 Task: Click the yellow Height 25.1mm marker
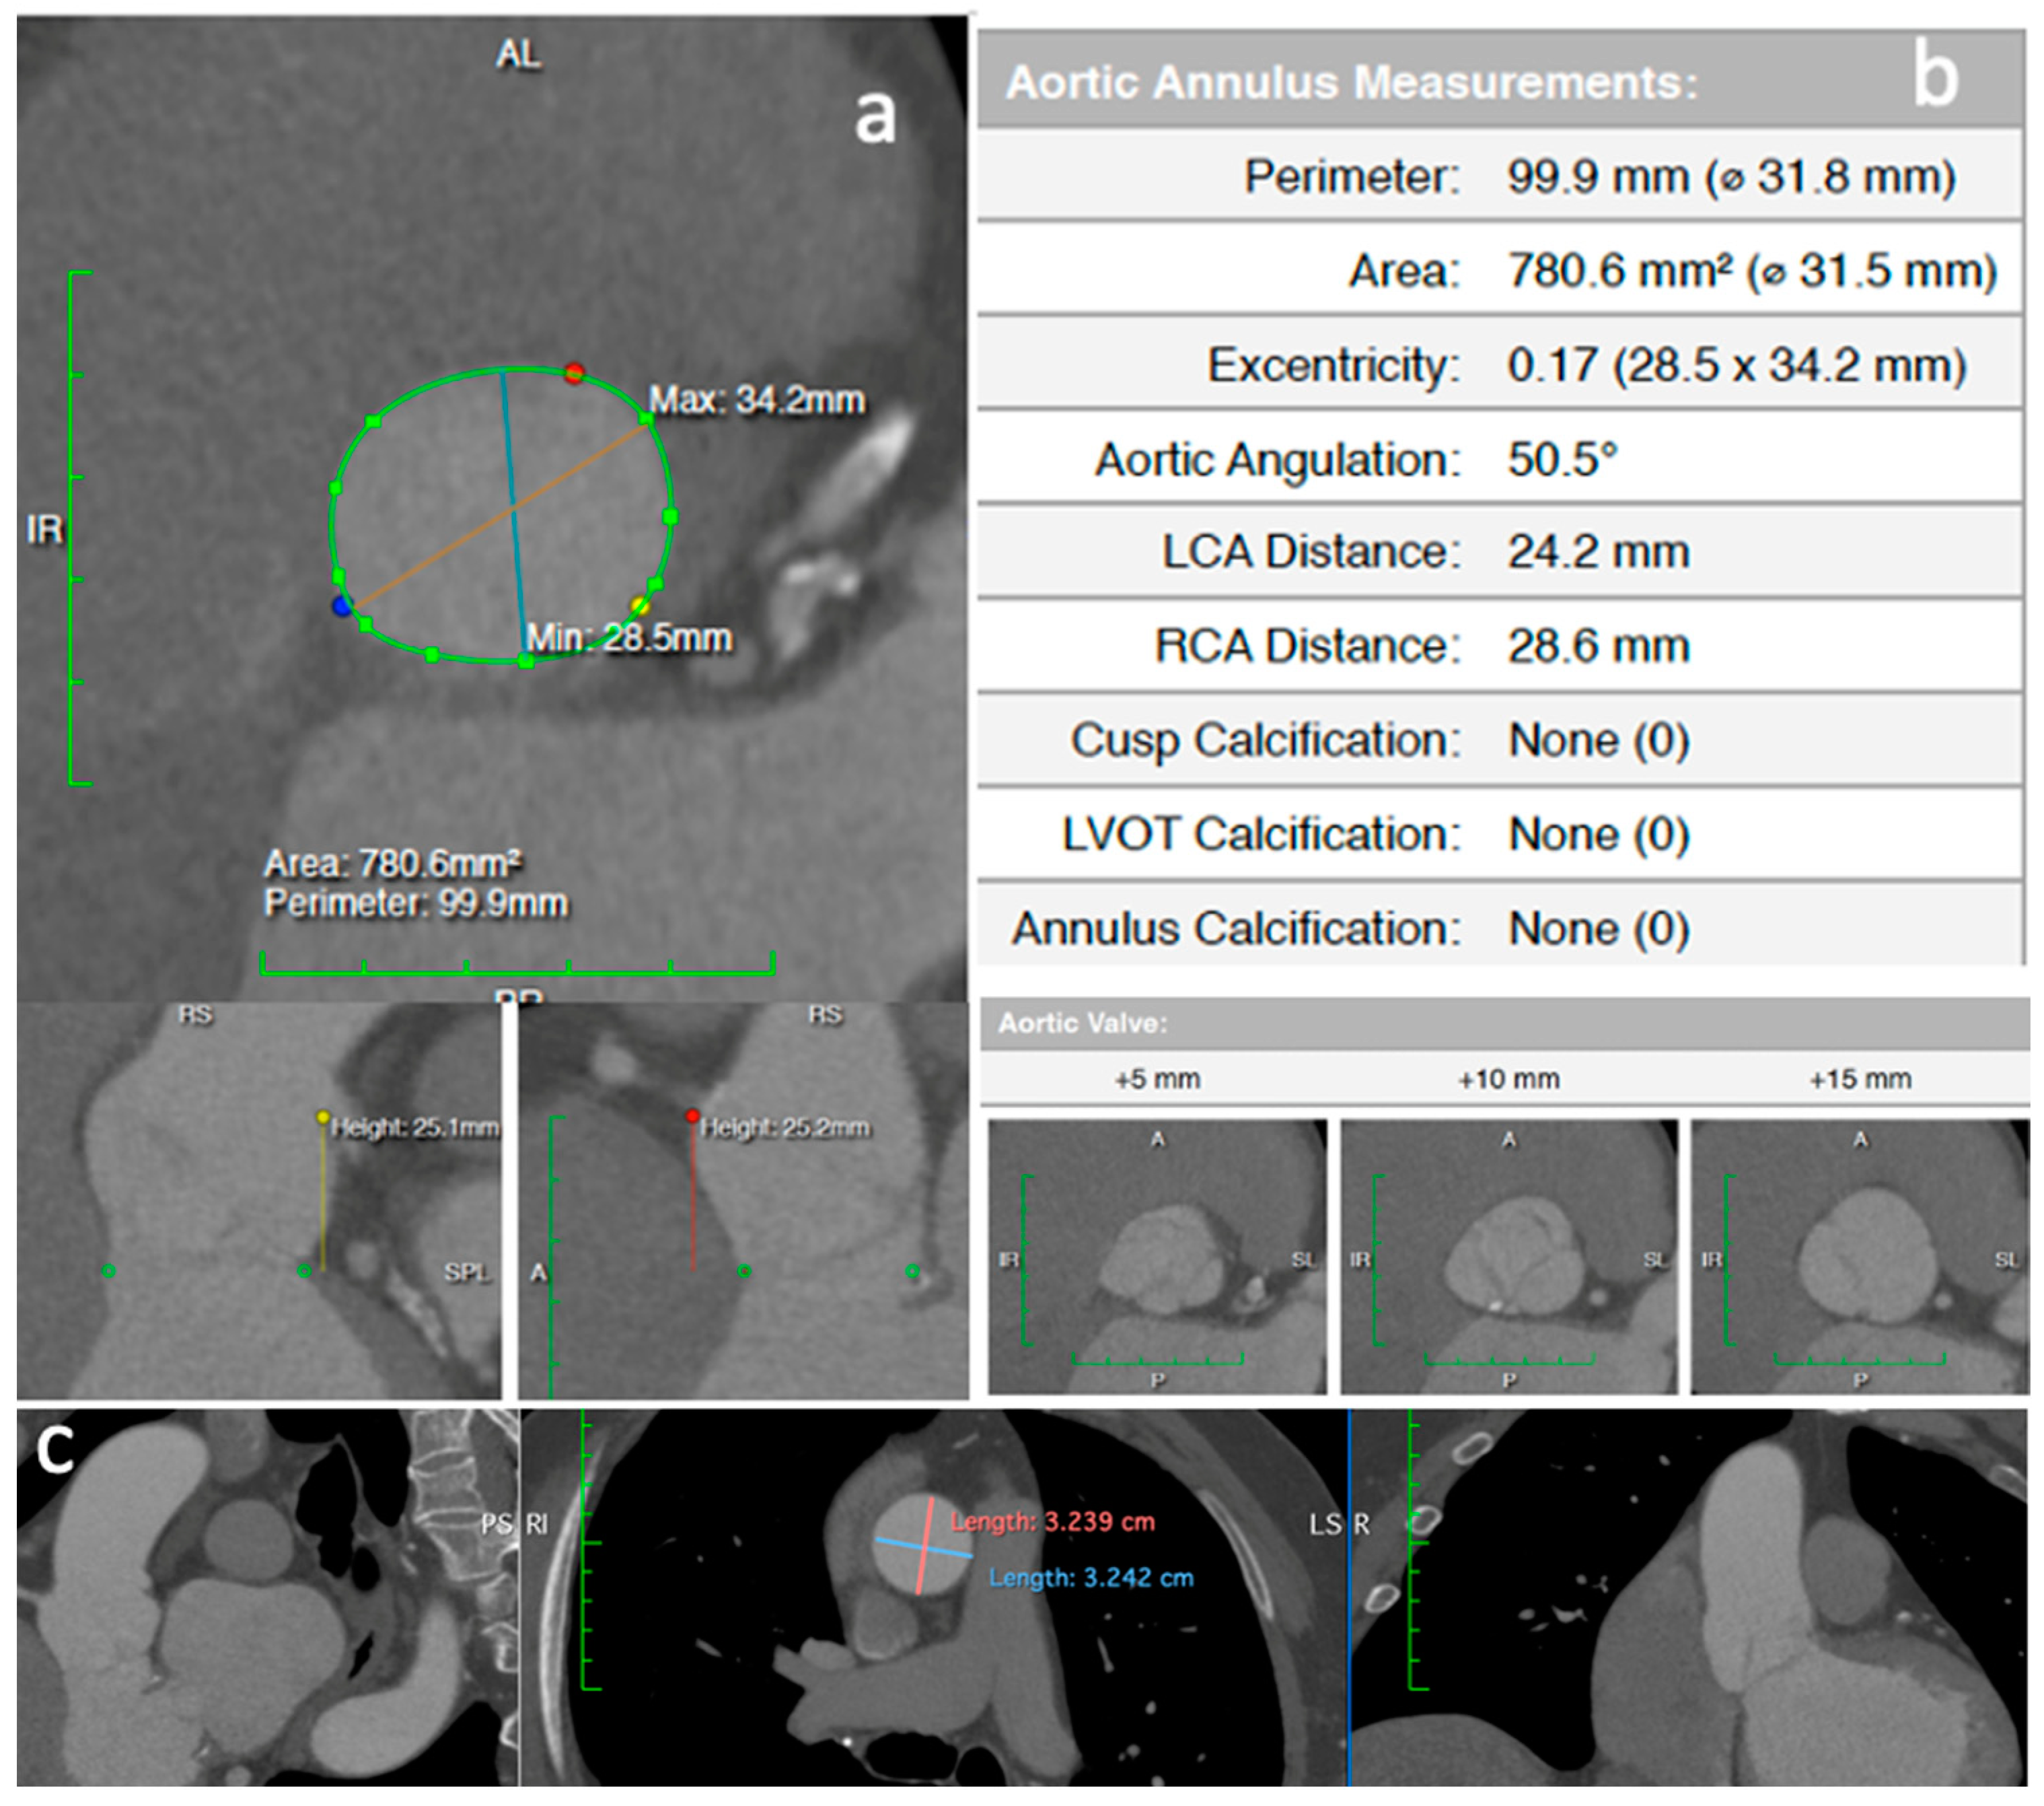click(x=322, y=1117)
